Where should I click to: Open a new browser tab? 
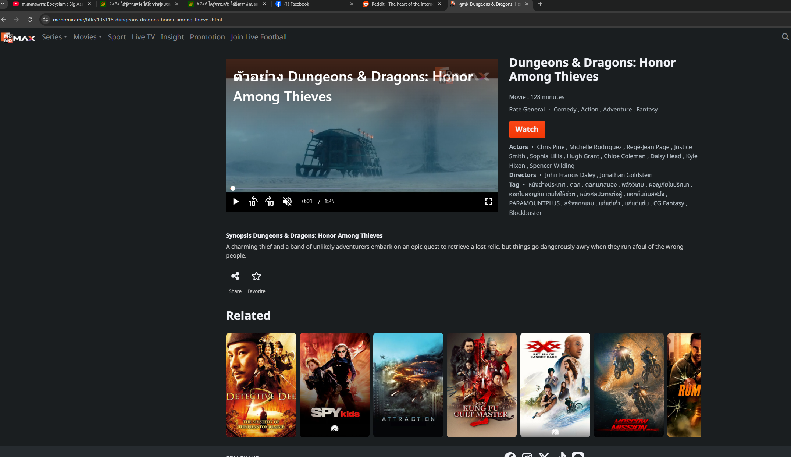(x=540, y=4)
